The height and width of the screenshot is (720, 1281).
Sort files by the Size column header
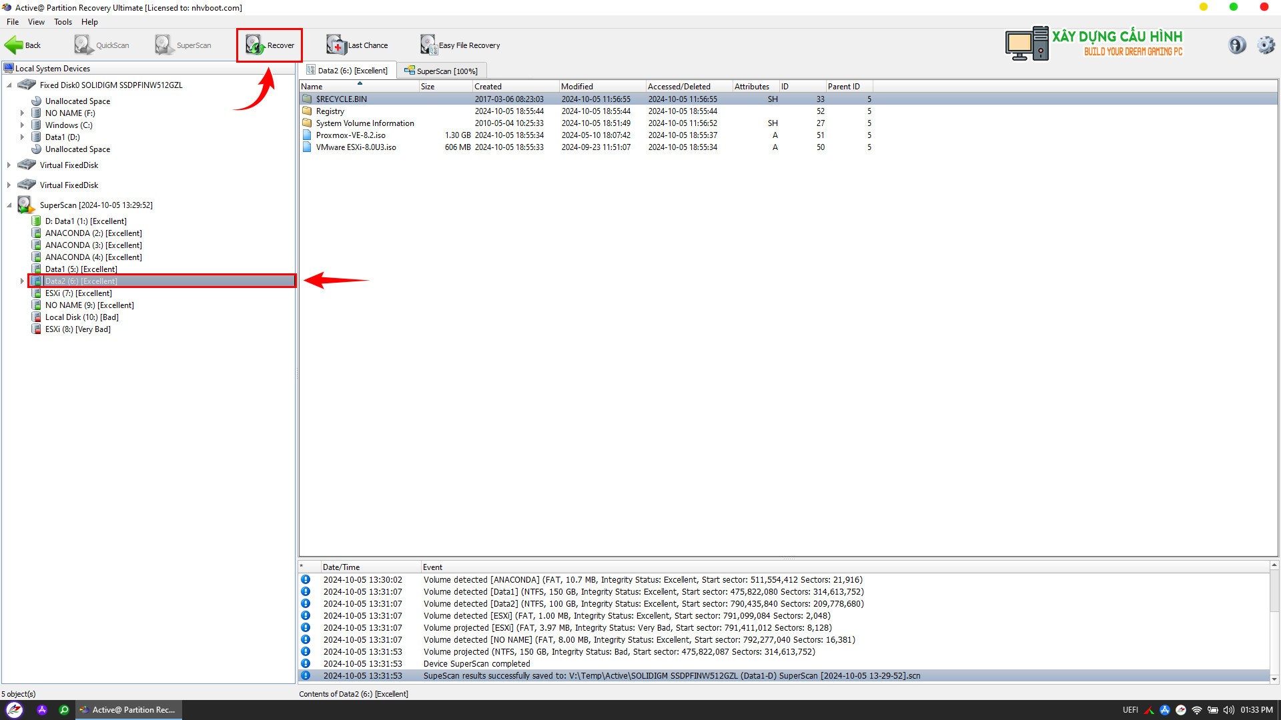tap(445, 87)
